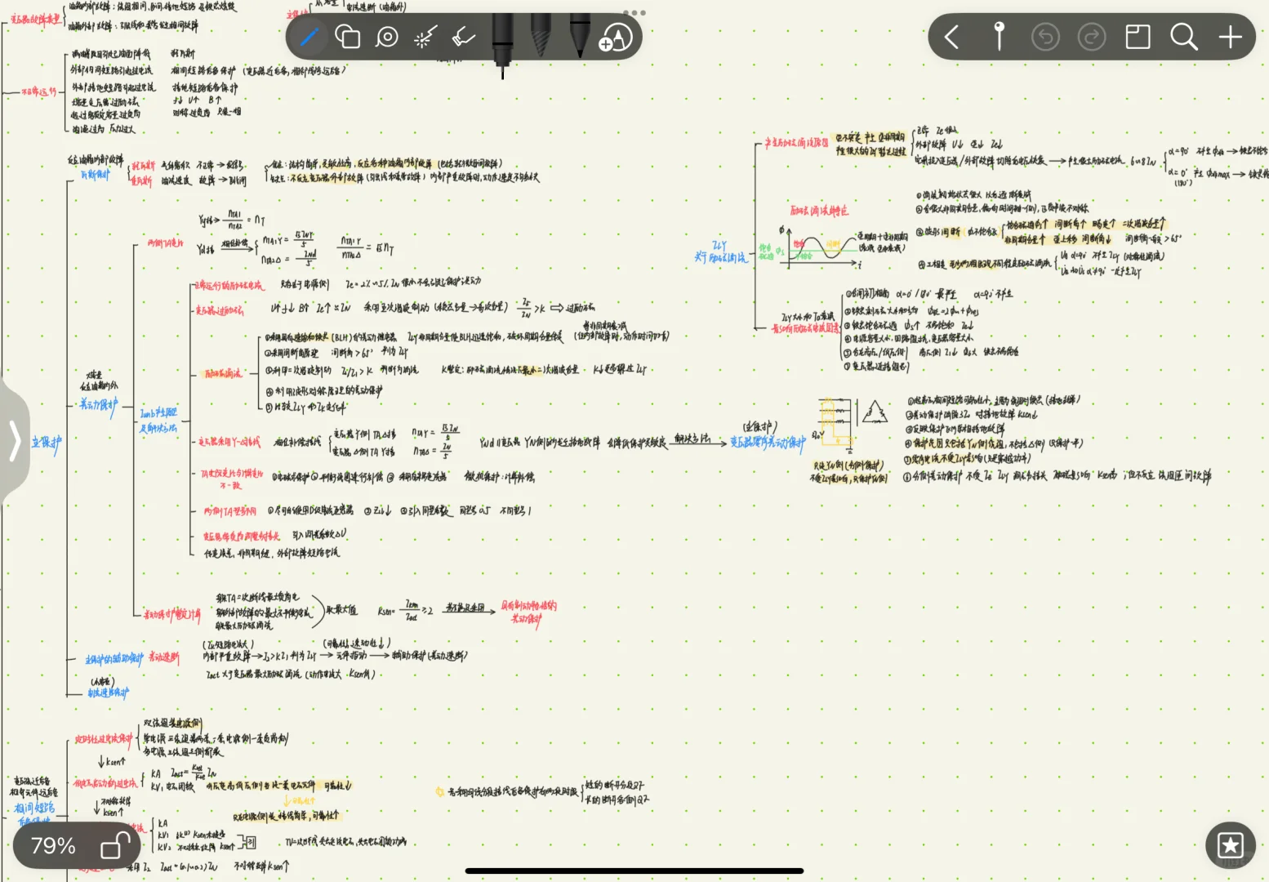Open search with the magnifier icon
1269x882 pixels.
1184,37
